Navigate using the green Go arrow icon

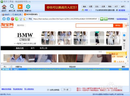pos(102,19)
